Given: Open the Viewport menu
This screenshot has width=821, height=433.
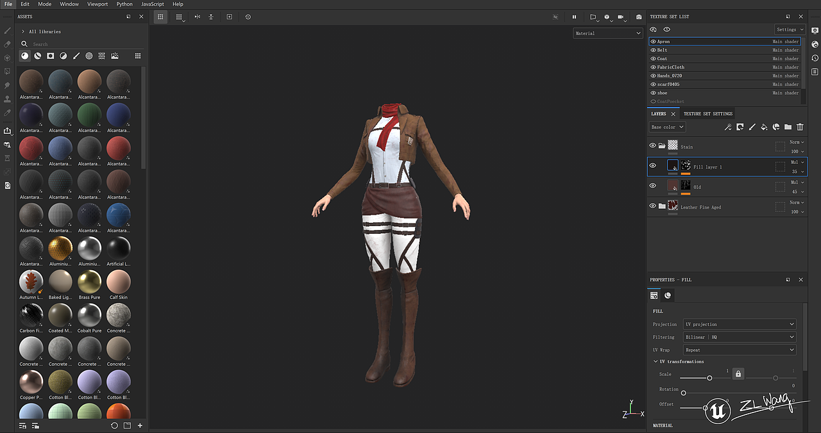Looking at the screenshot, I should 97,4.
